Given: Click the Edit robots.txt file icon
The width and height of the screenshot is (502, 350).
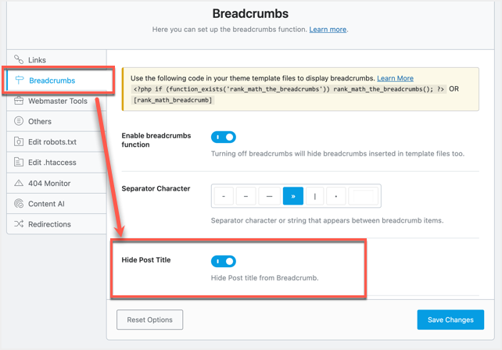Looking at the screenshot, I should coord(20,141).
